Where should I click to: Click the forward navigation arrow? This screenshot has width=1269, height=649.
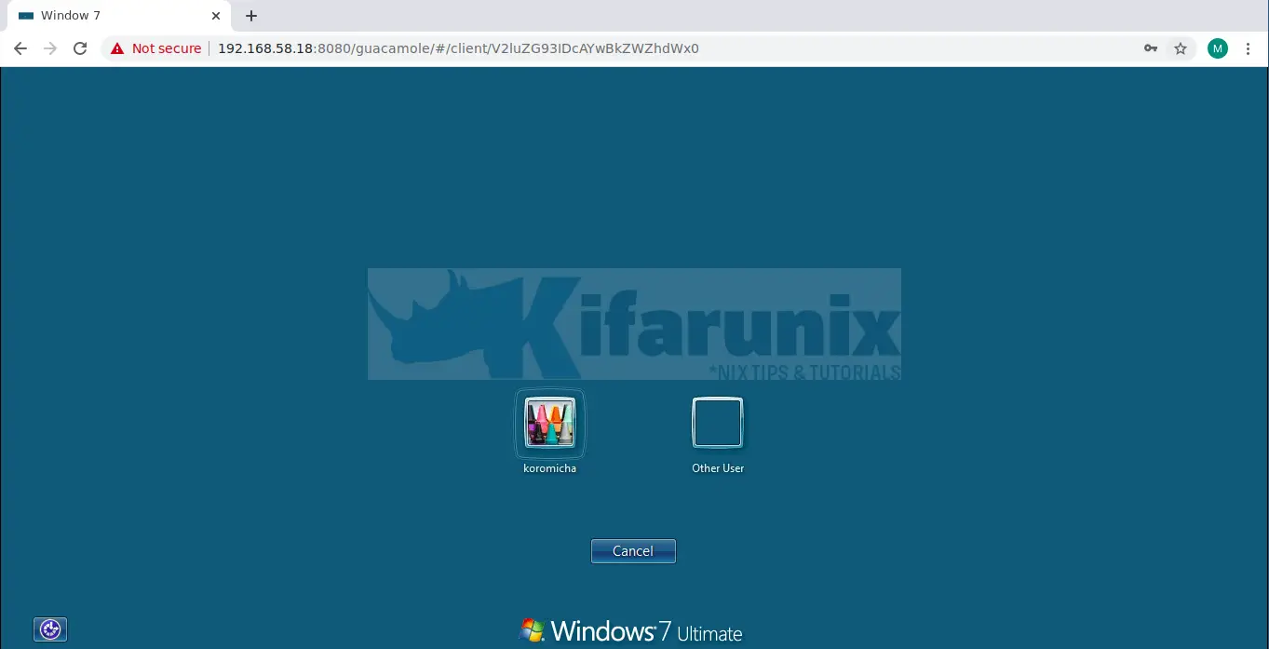(50, 47)
